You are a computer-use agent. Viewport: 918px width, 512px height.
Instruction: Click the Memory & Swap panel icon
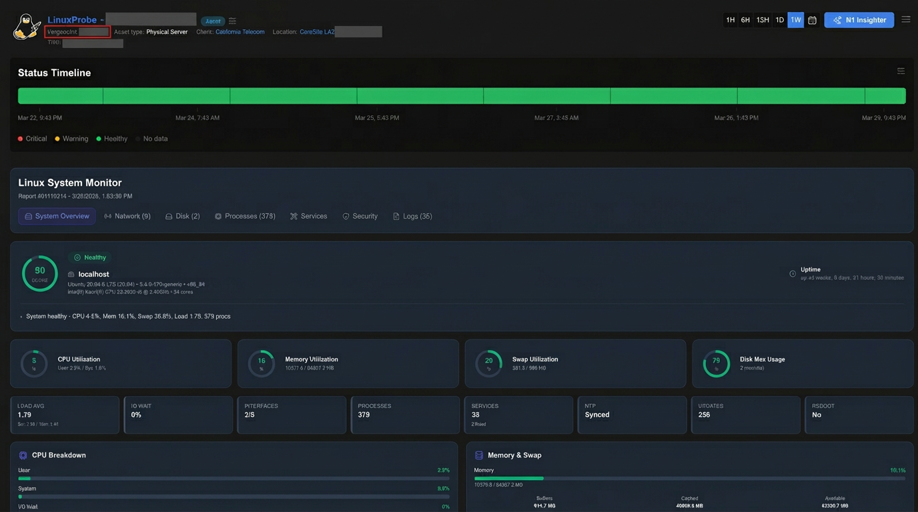click(x=479, y=455)
